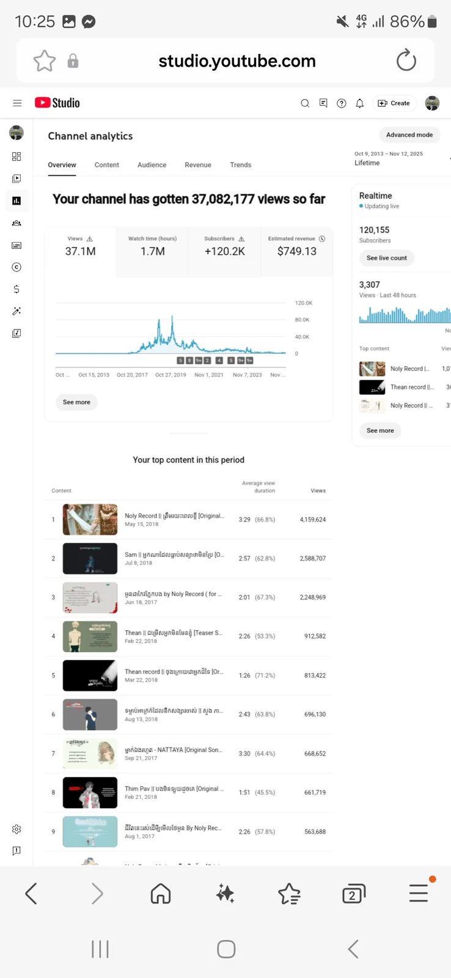Click the YouTube Studio logo

tap(57, 103)
